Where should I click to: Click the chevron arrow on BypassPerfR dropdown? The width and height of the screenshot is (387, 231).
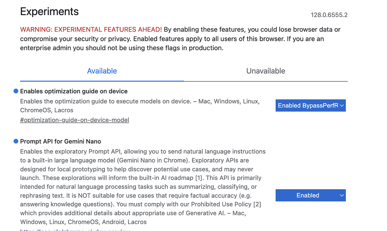pos(342,106)
